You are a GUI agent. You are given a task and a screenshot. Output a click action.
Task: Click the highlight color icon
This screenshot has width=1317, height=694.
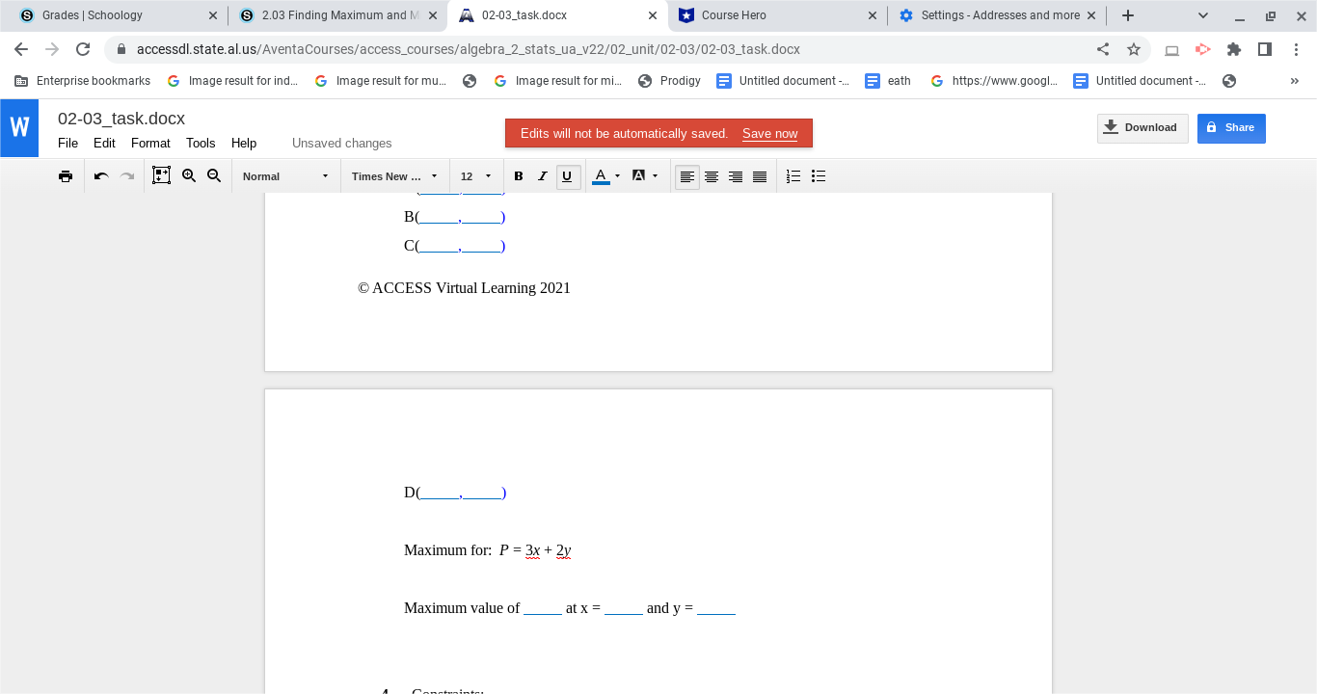(638, 175)
